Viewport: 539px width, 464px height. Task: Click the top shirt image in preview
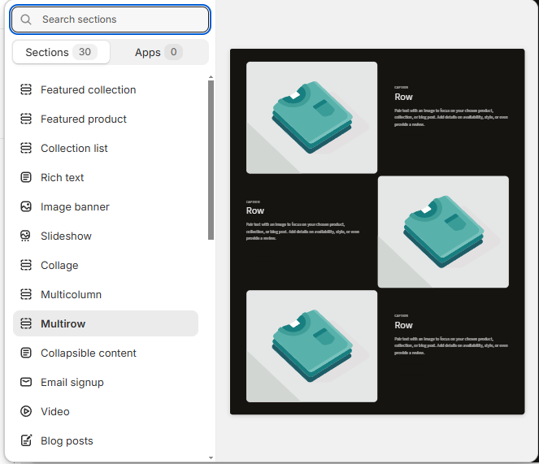click(311, 117)
